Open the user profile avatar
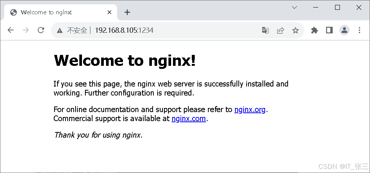 click(x=344, y=30)
